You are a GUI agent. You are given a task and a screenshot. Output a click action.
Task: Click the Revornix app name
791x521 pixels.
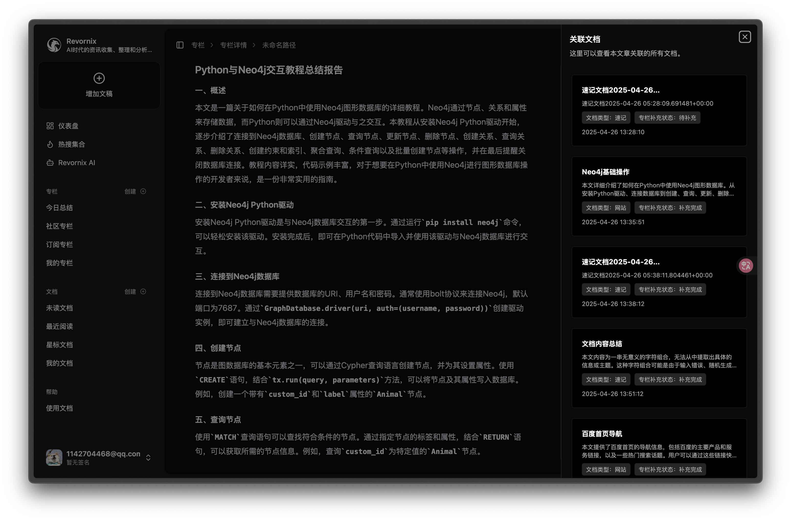click(x=81, y=41)
